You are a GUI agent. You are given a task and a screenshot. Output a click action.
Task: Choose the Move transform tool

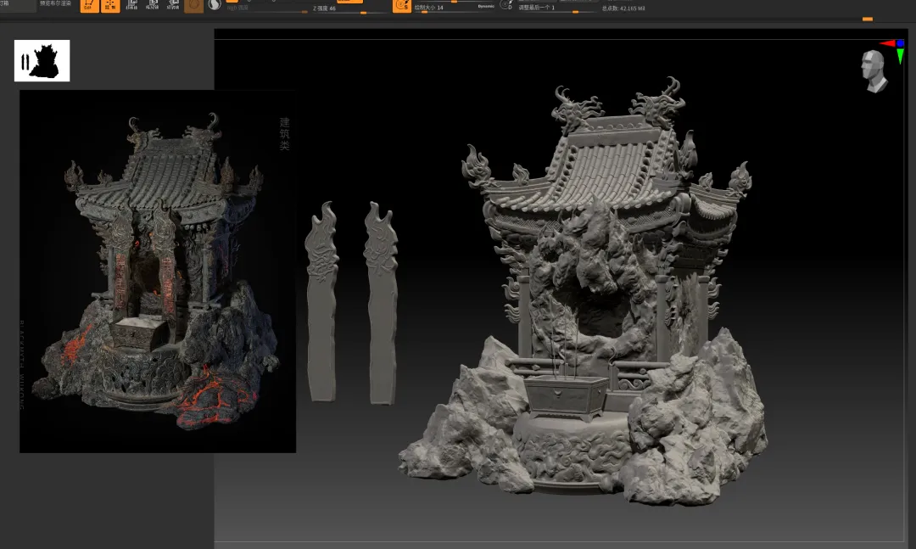(x=132, y=5)
